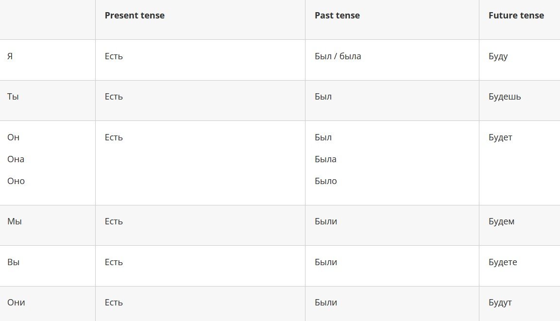Screen dimensions: 560x321
Task: Click the pronoun Они cell
Action: (x=16, y=303)
